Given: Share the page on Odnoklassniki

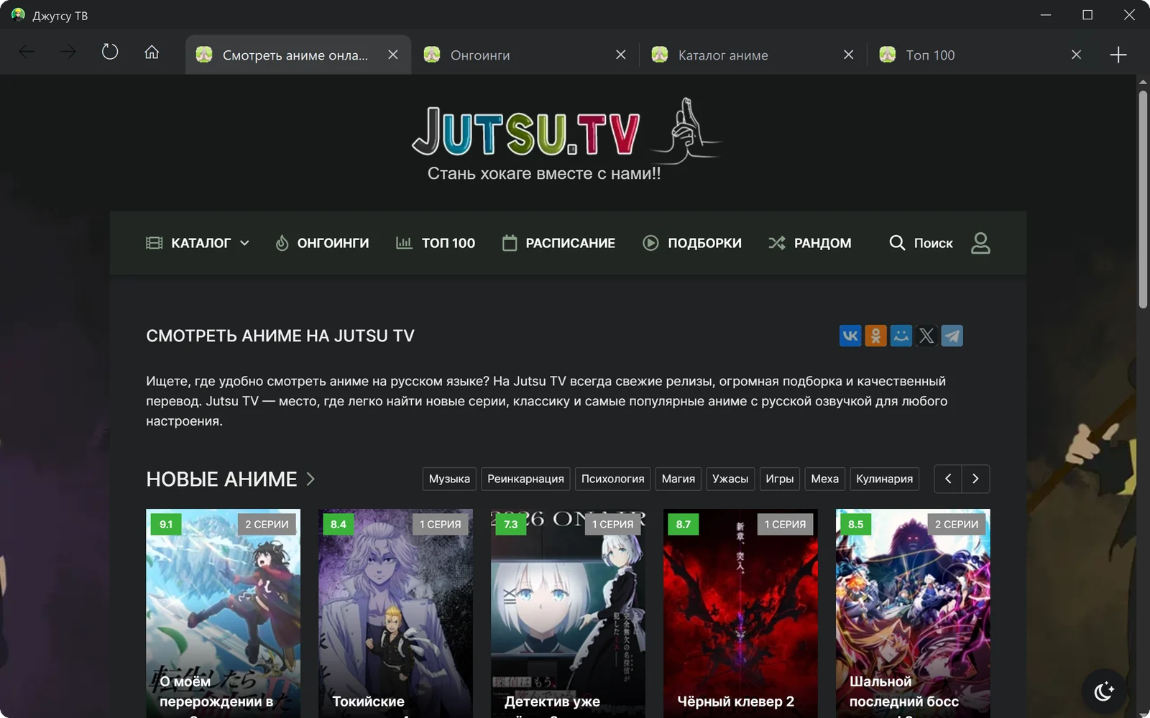Looking at the screenshot, I should click(875, 336).
